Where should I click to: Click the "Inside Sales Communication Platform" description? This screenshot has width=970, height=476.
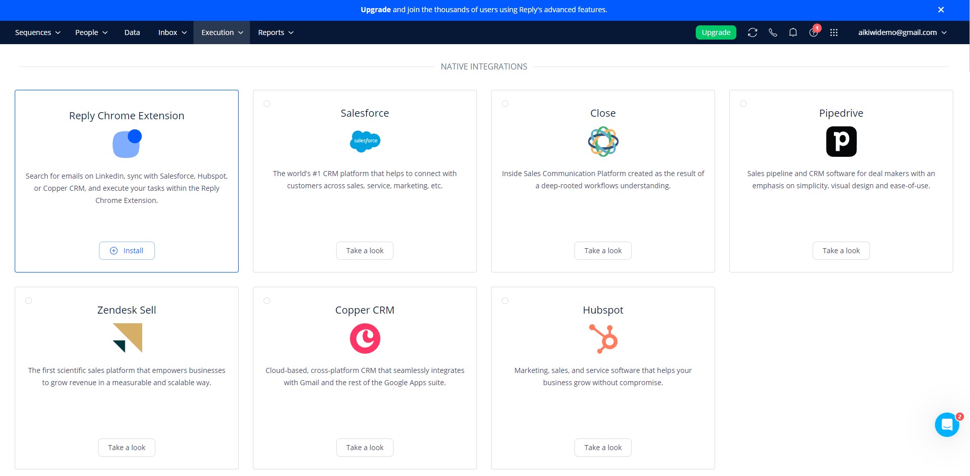(x=603, y=180)
